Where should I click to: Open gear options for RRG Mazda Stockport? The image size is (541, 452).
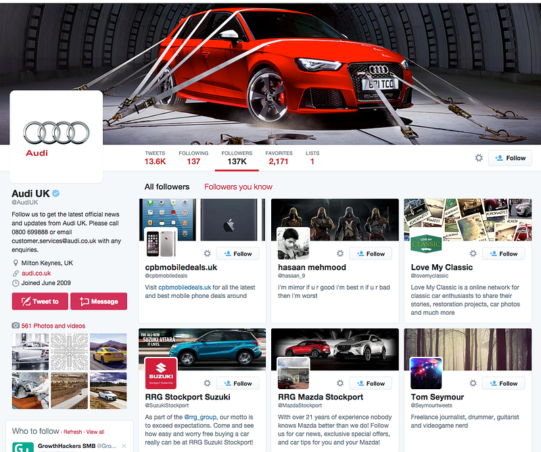340,383
